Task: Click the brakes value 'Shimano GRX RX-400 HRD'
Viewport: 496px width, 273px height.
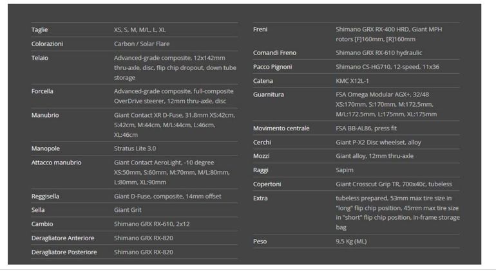Action: click(372, 30)
